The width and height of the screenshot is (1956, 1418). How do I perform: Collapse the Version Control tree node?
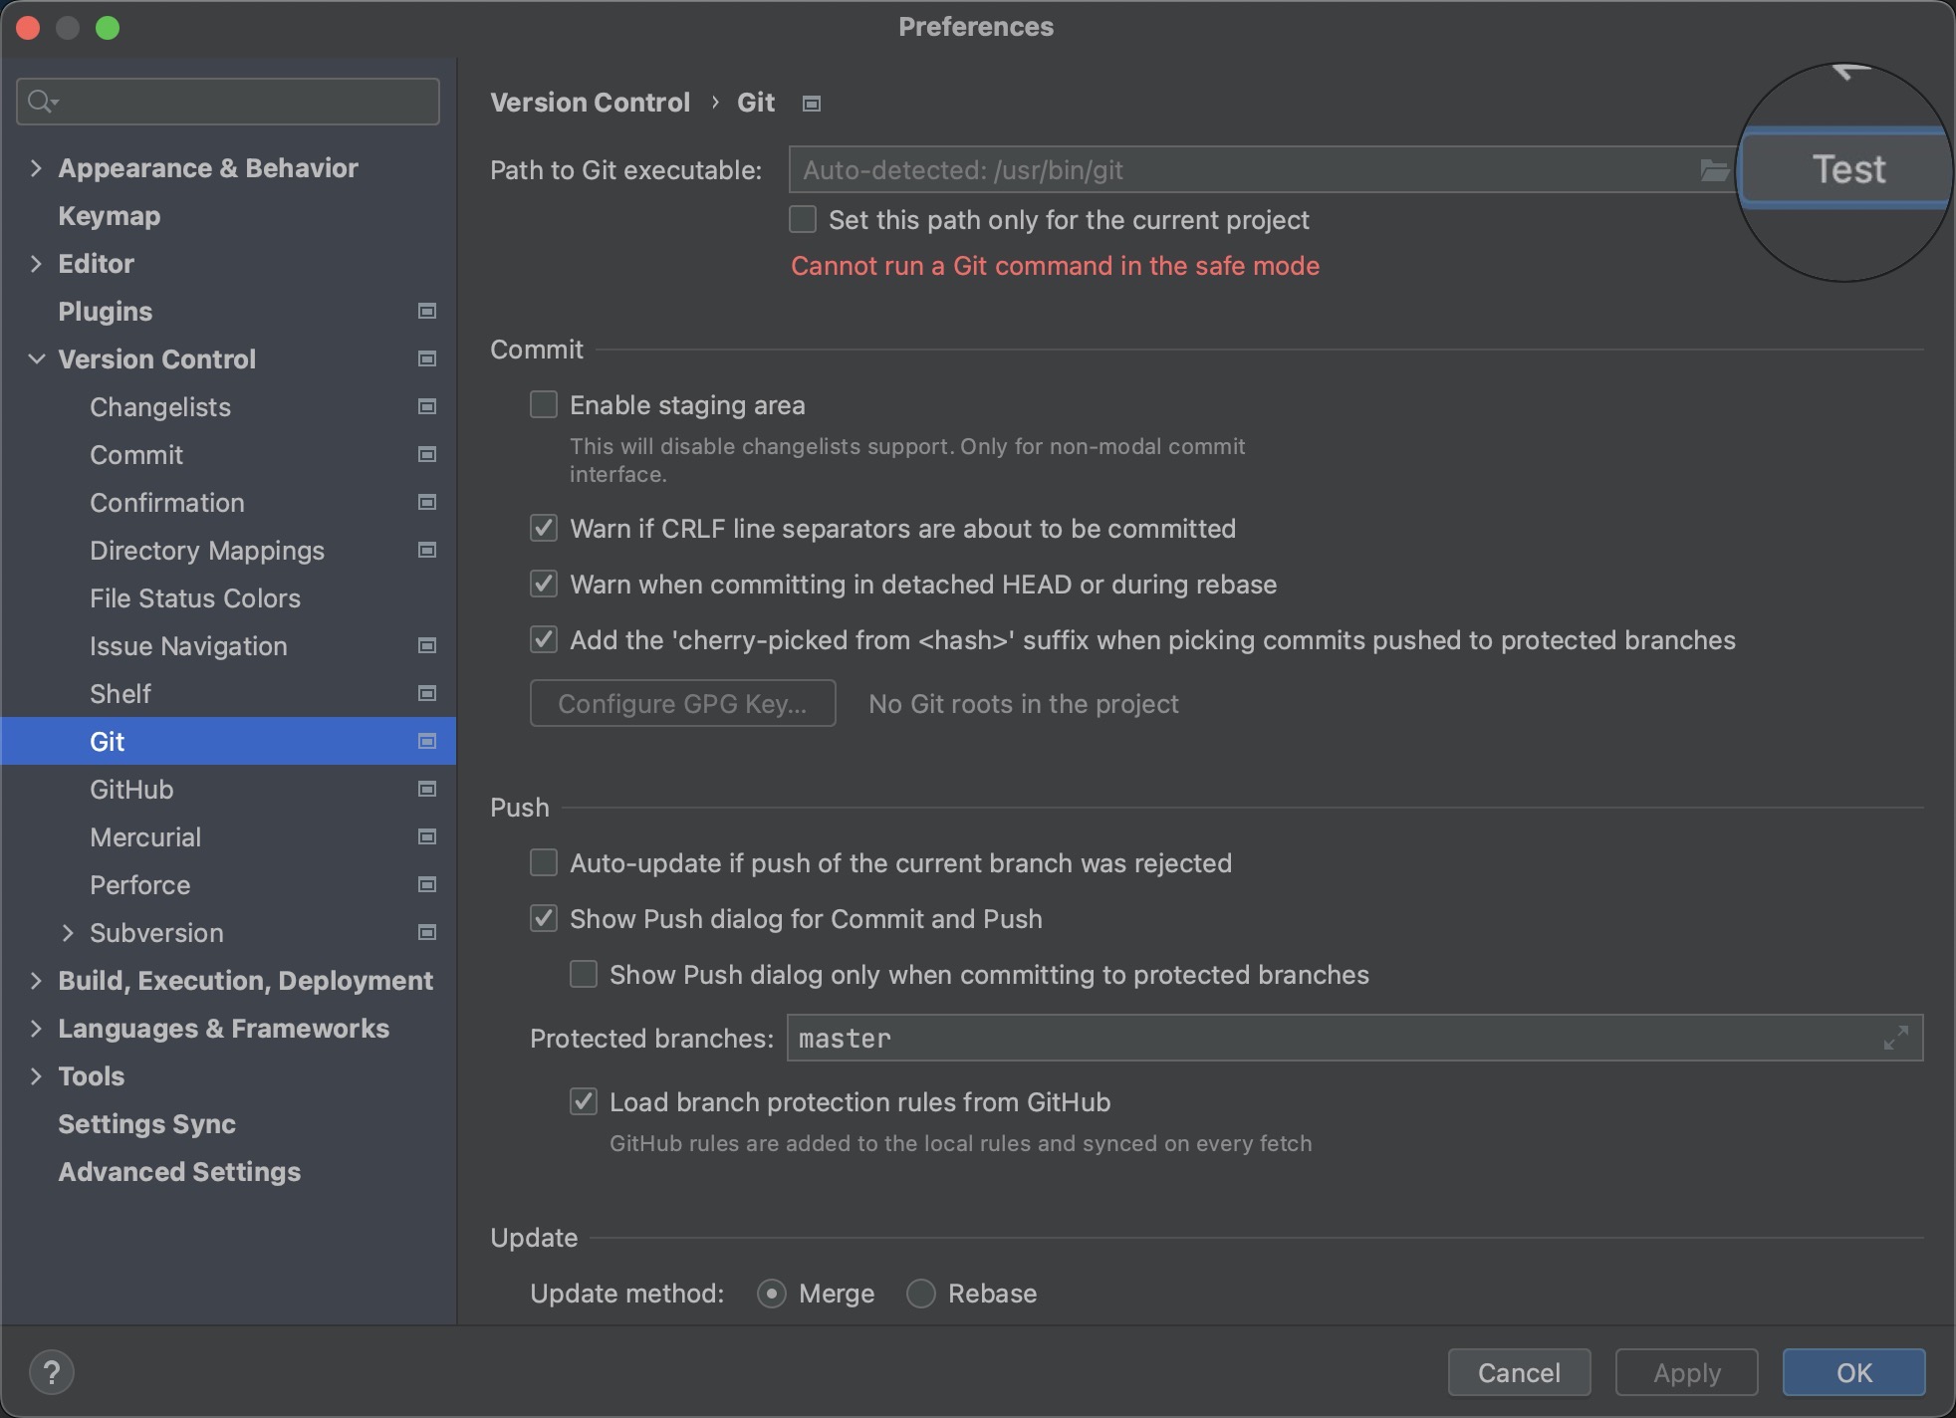36,359
